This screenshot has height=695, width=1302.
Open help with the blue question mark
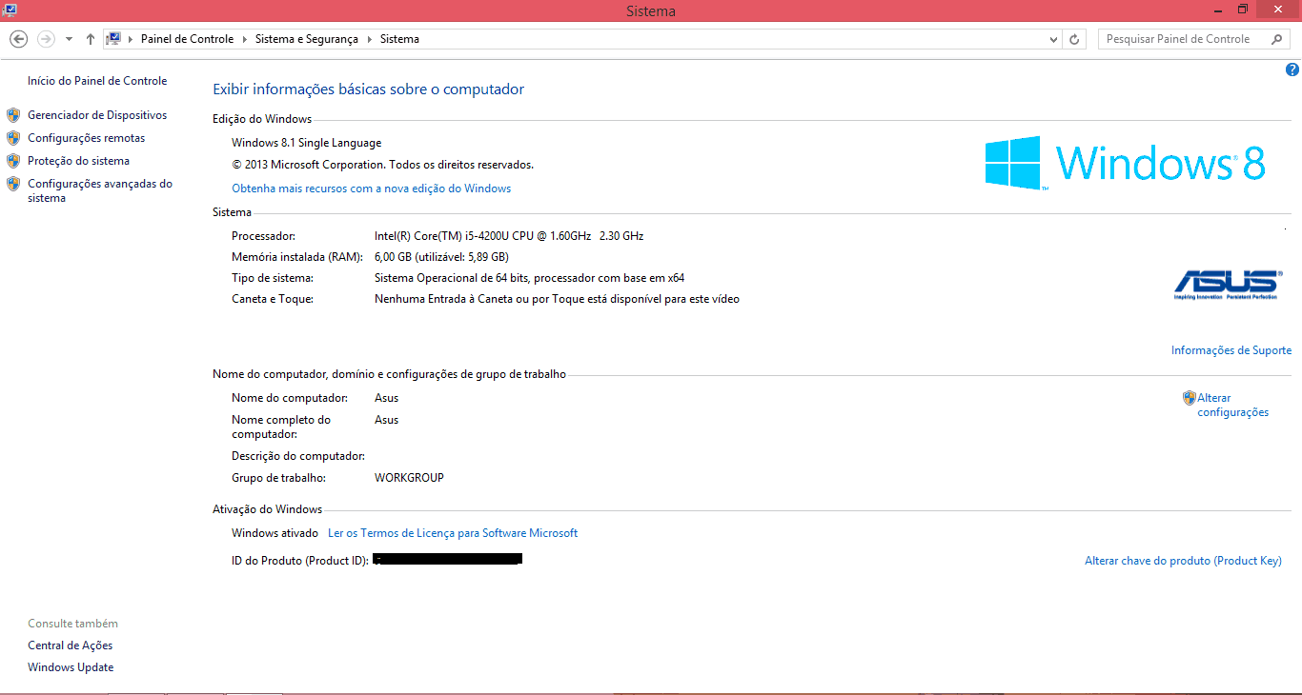click(x=1292, y=69)
